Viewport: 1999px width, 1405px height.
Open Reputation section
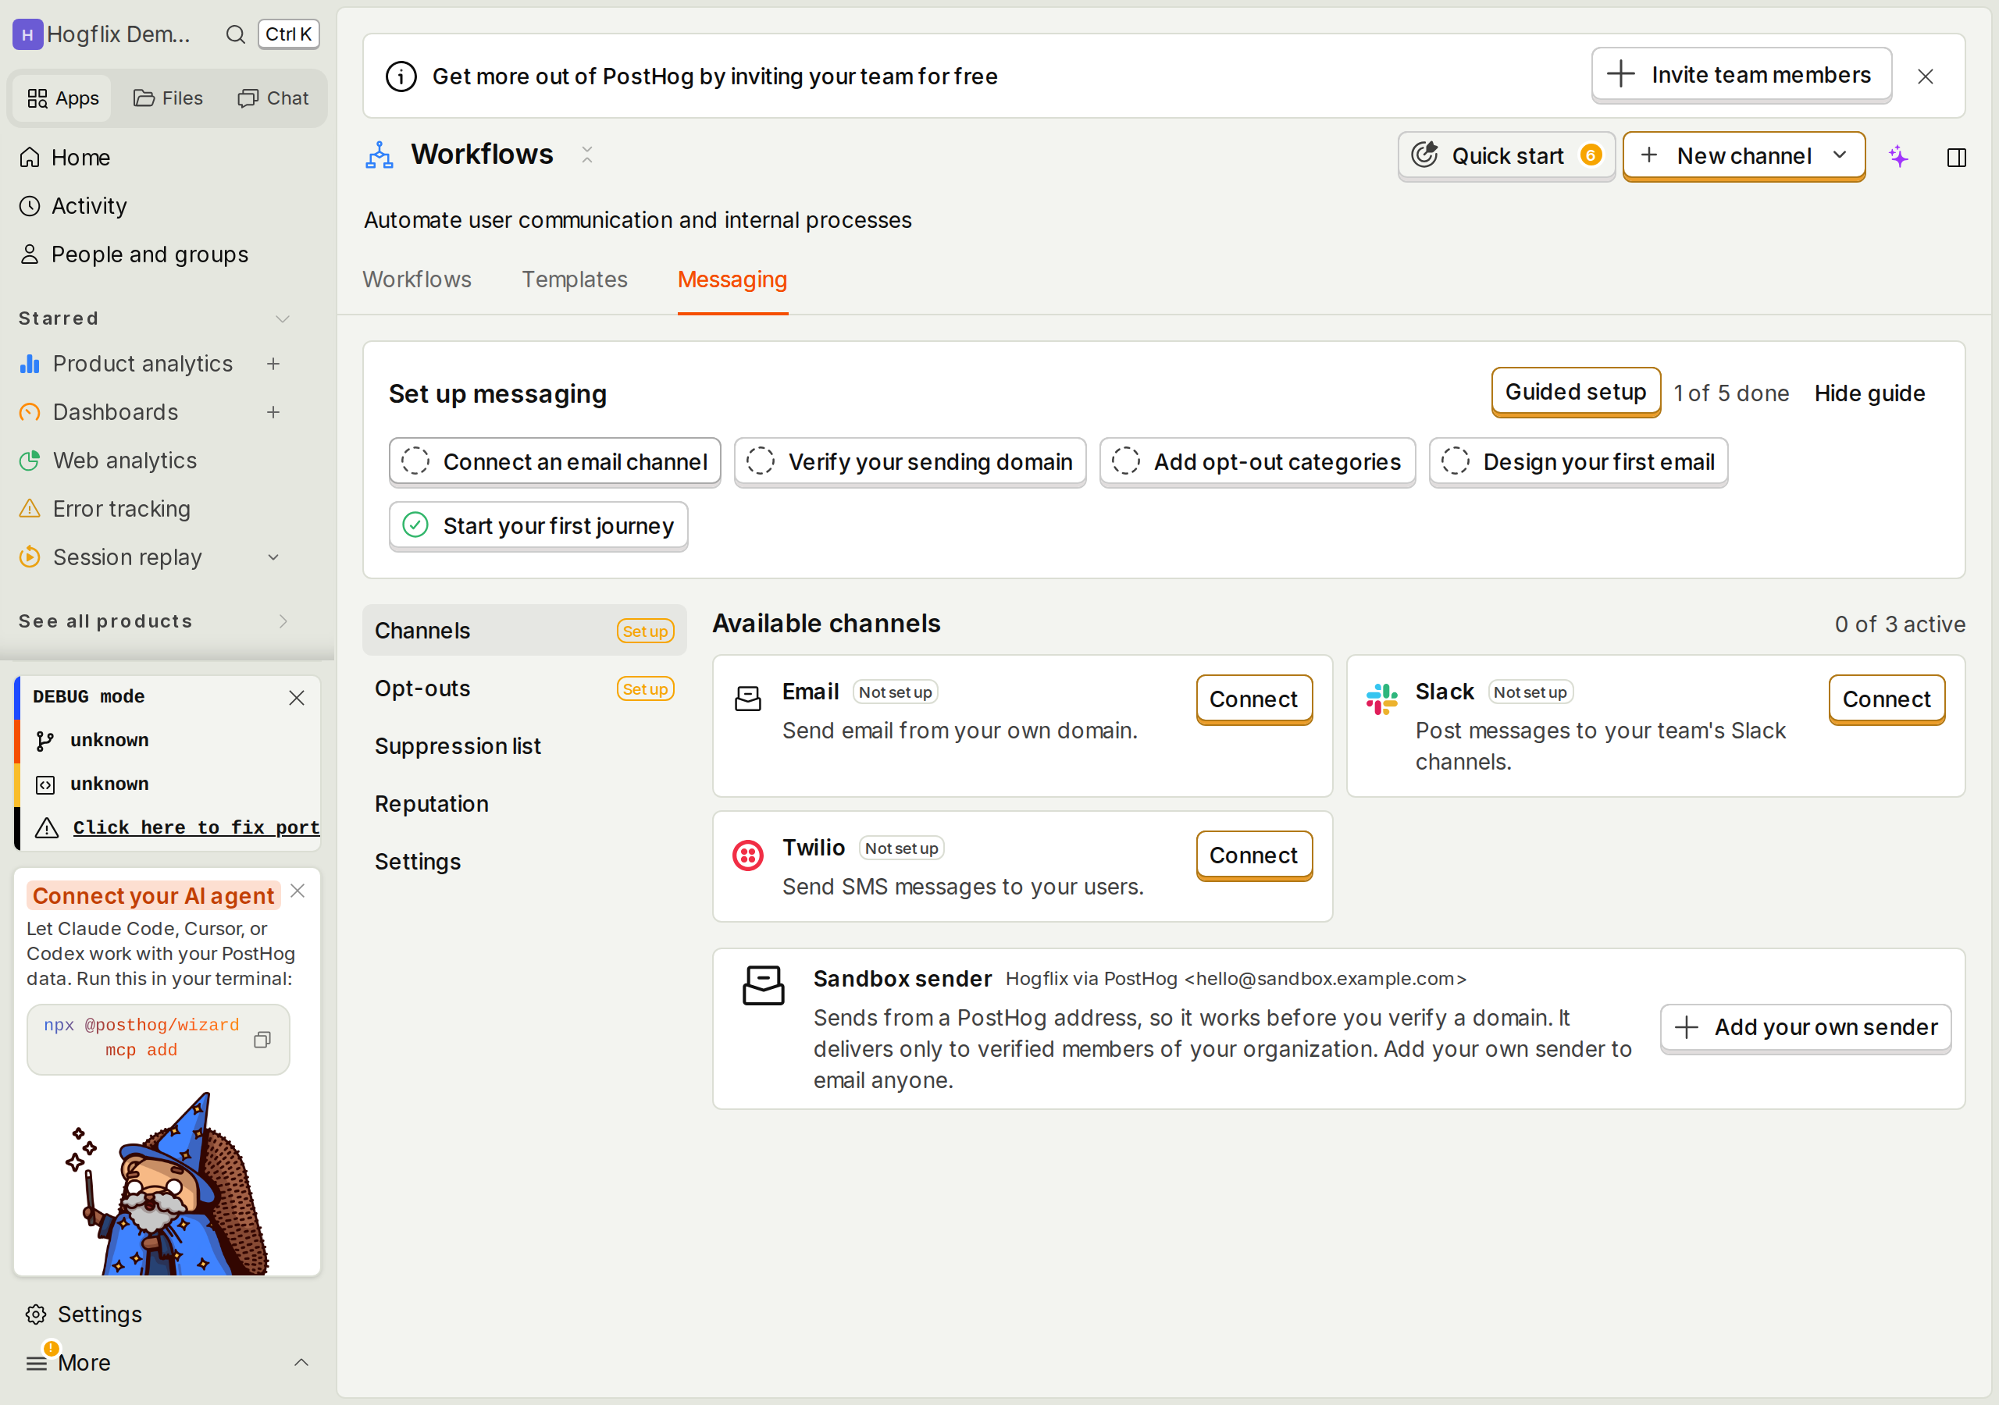pyautogui.click(x=524, y=804)
